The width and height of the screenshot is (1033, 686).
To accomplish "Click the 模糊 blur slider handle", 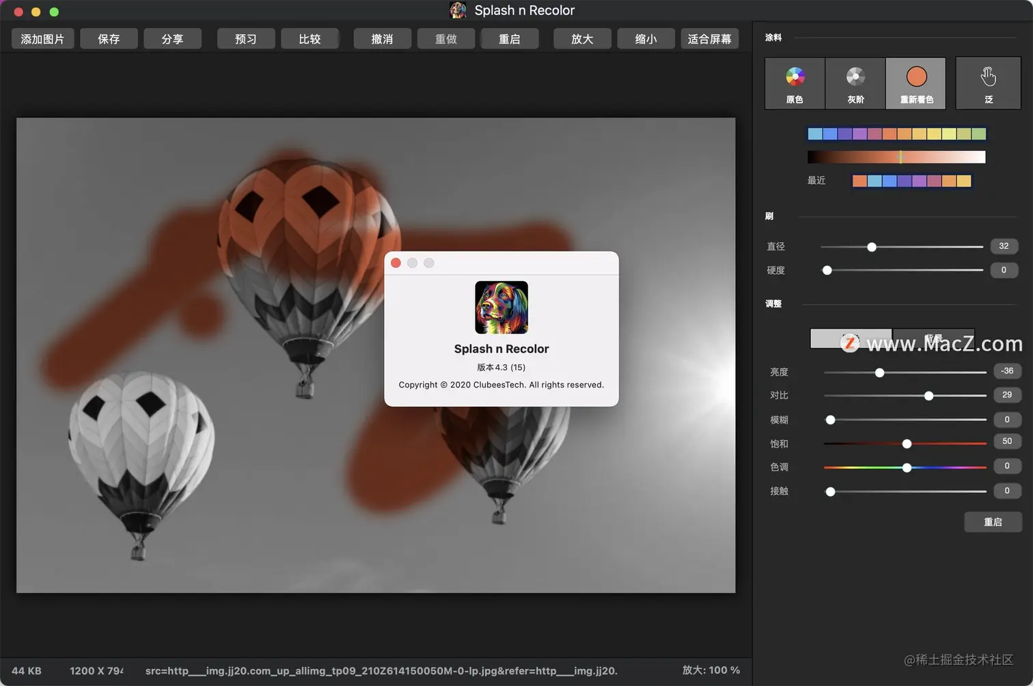I will 831,420.
